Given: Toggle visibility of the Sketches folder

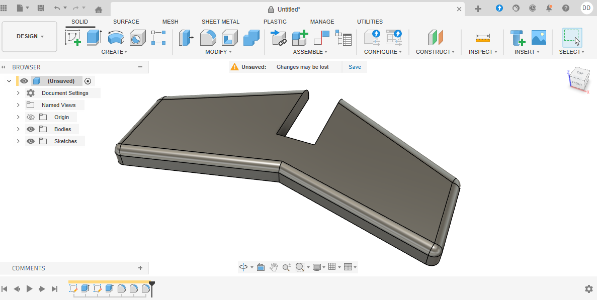Looking at the screenshot, I should (x=31, y=141).
